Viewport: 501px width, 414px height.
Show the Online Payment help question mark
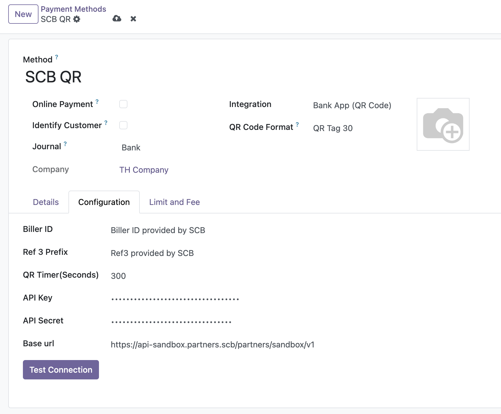point(97,101)
